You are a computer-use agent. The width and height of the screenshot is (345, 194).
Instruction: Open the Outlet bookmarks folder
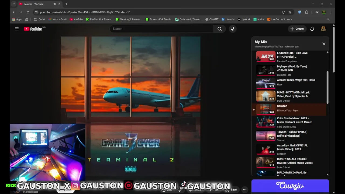tap(40, 19)
